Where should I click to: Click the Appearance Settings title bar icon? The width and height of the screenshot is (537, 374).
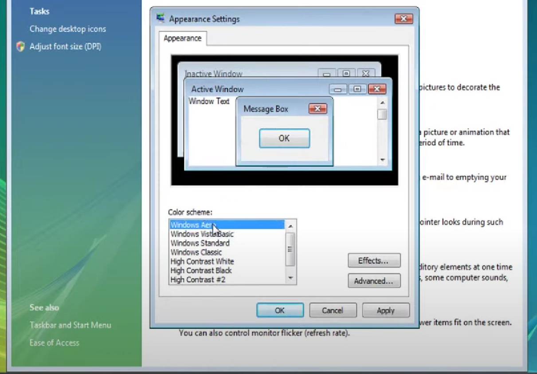pos(161,19)
